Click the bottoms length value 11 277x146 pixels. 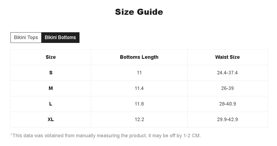pyautogui.click(x=139, y=73)
